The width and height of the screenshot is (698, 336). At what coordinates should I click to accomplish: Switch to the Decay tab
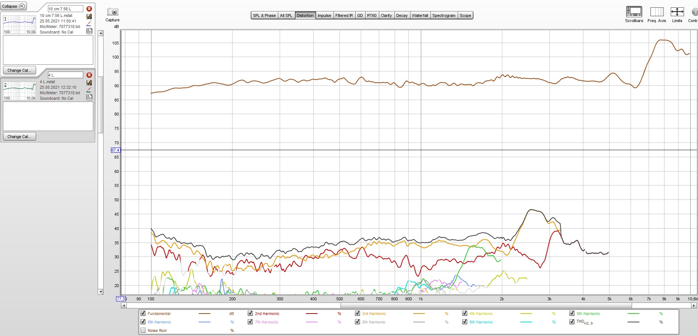coord(402,15)
